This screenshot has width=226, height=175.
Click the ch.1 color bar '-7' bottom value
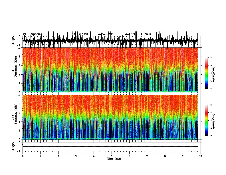tap(210, 89)
